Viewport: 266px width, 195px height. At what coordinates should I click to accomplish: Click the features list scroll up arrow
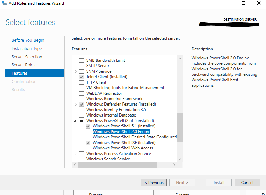click(x=180, y=58)
